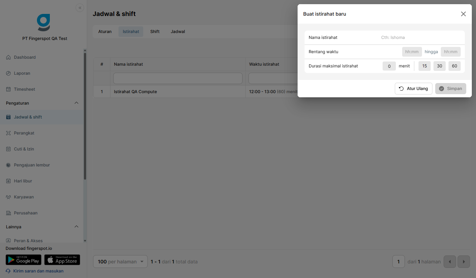Choose the 60 minute duration preset

pyautogui.click(x=454, y=66)
